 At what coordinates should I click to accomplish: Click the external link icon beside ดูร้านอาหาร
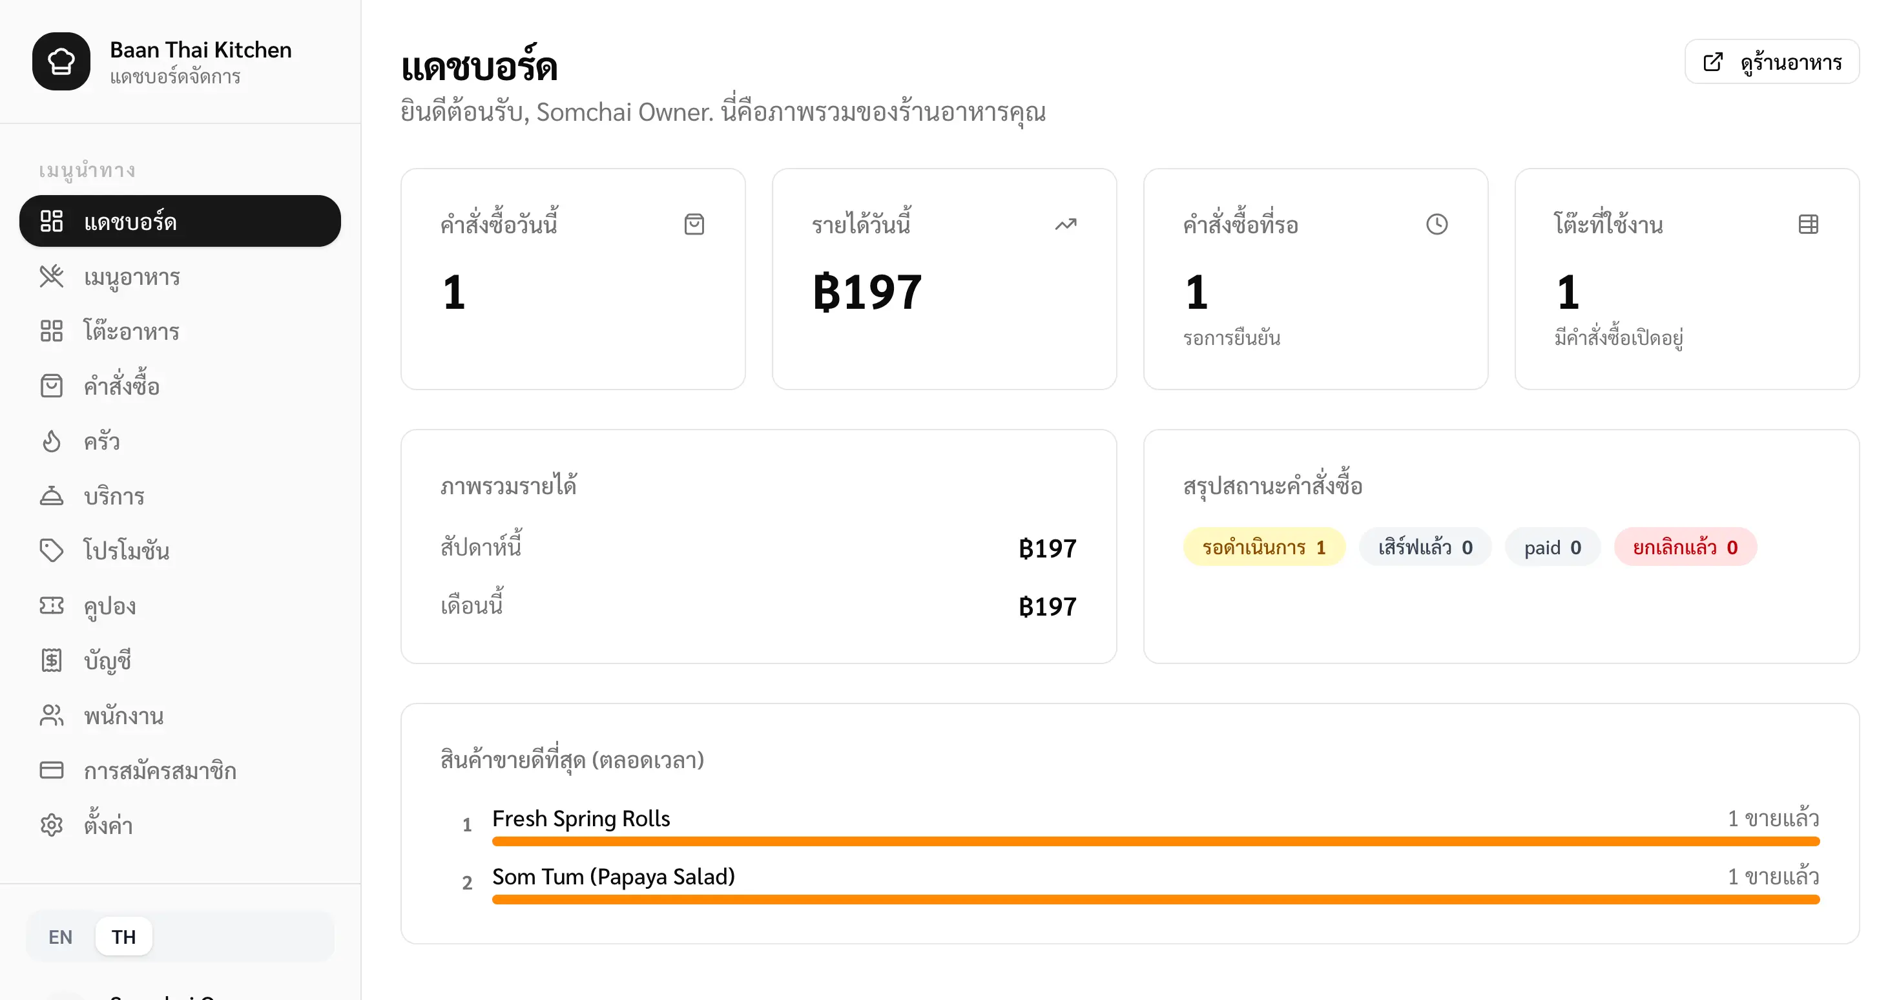[1713, 62]
